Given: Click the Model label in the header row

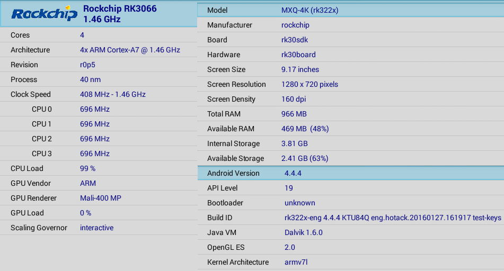Looking at the screenshot, I should tap(217, 10).
